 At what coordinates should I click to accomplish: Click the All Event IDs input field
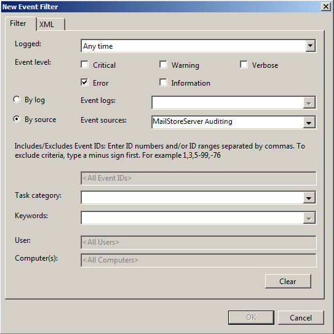199,178
